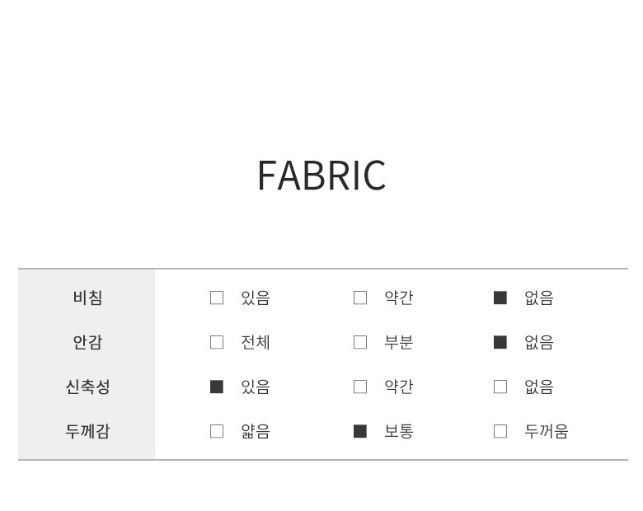
Task: Toggle the filled 없음 checkbox for 안감
Action: click(x=500, y=342)
